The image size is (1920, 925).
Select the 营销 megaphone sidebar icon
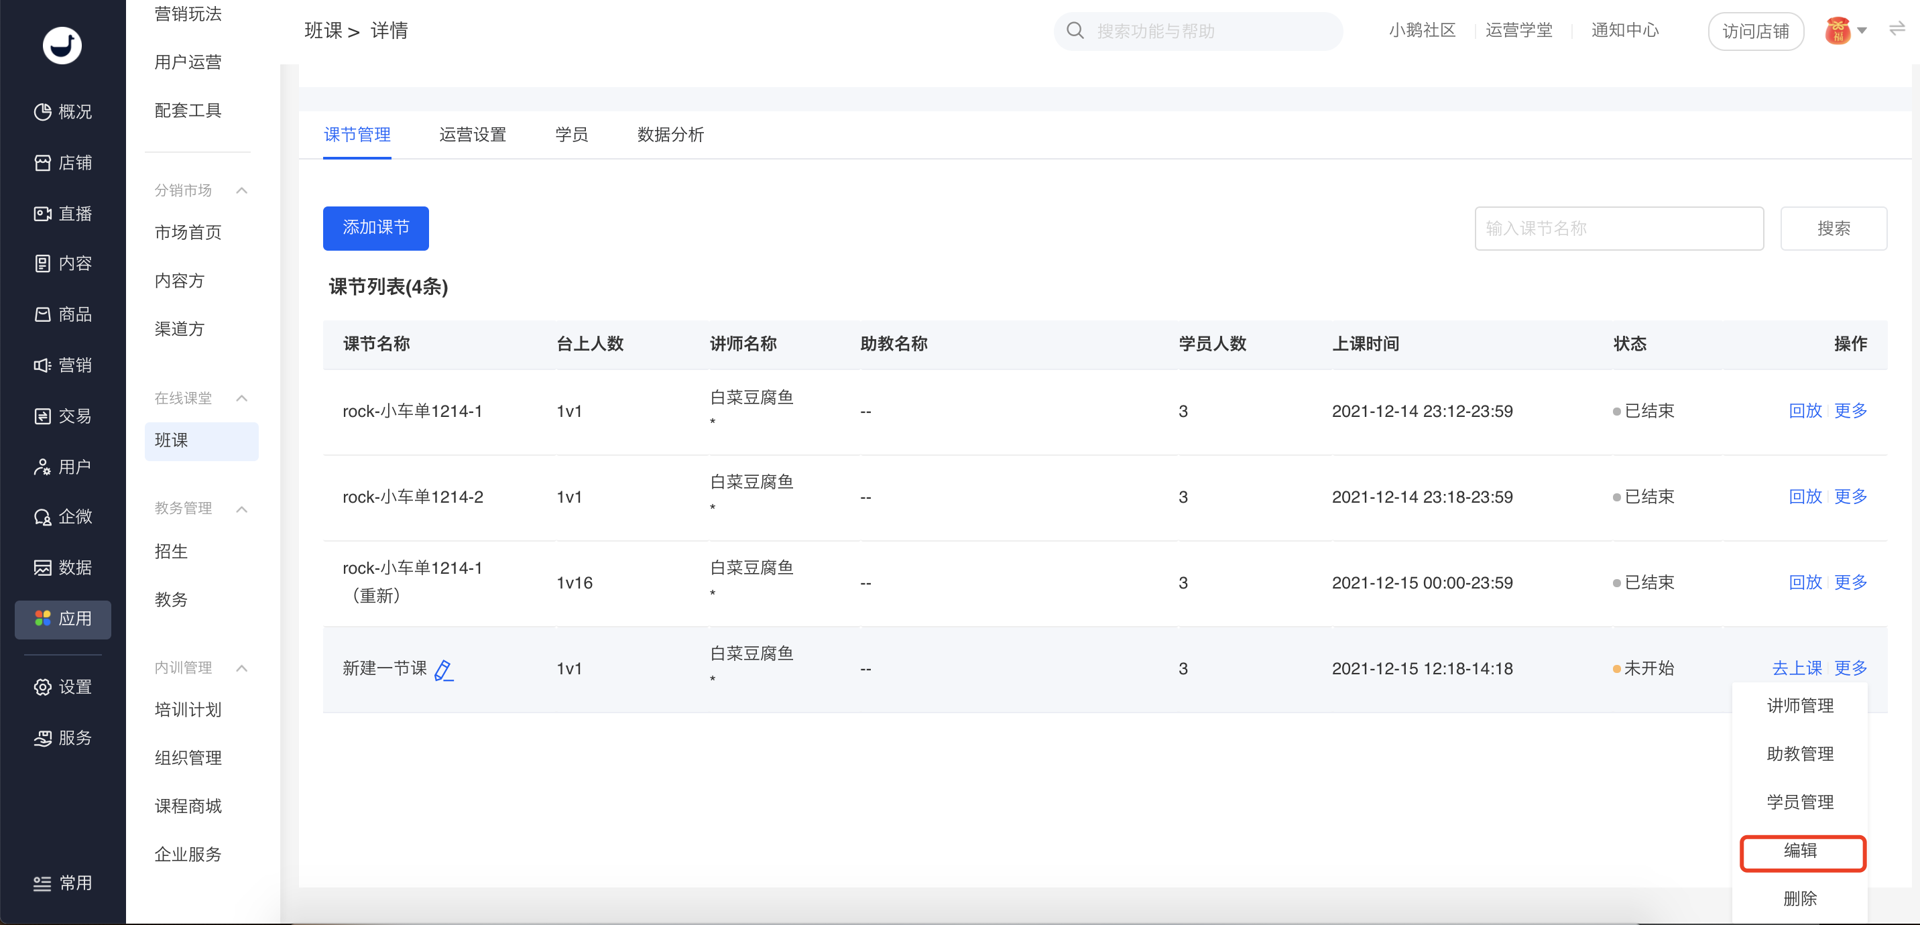pos(42,365)
